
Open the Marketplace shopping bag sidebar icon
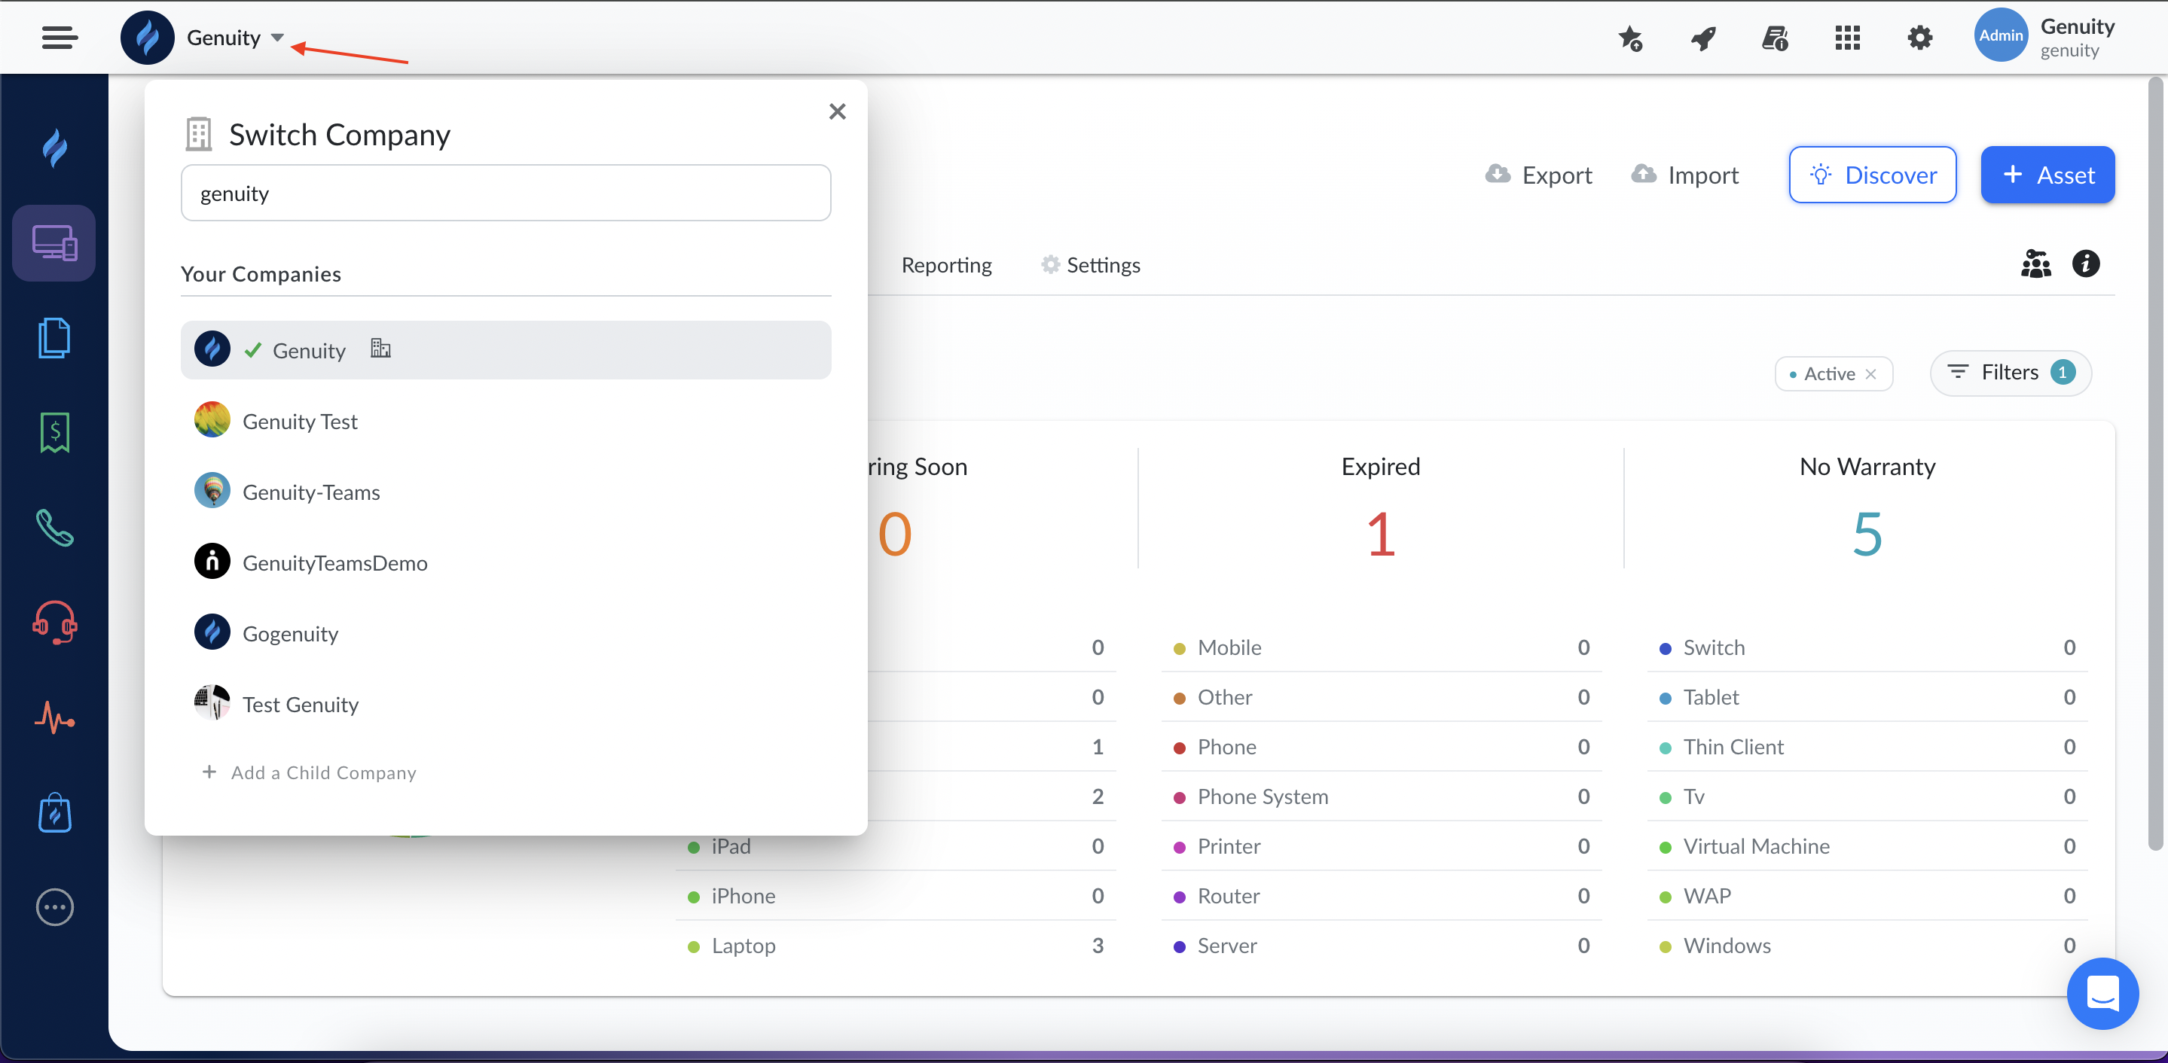55,812
